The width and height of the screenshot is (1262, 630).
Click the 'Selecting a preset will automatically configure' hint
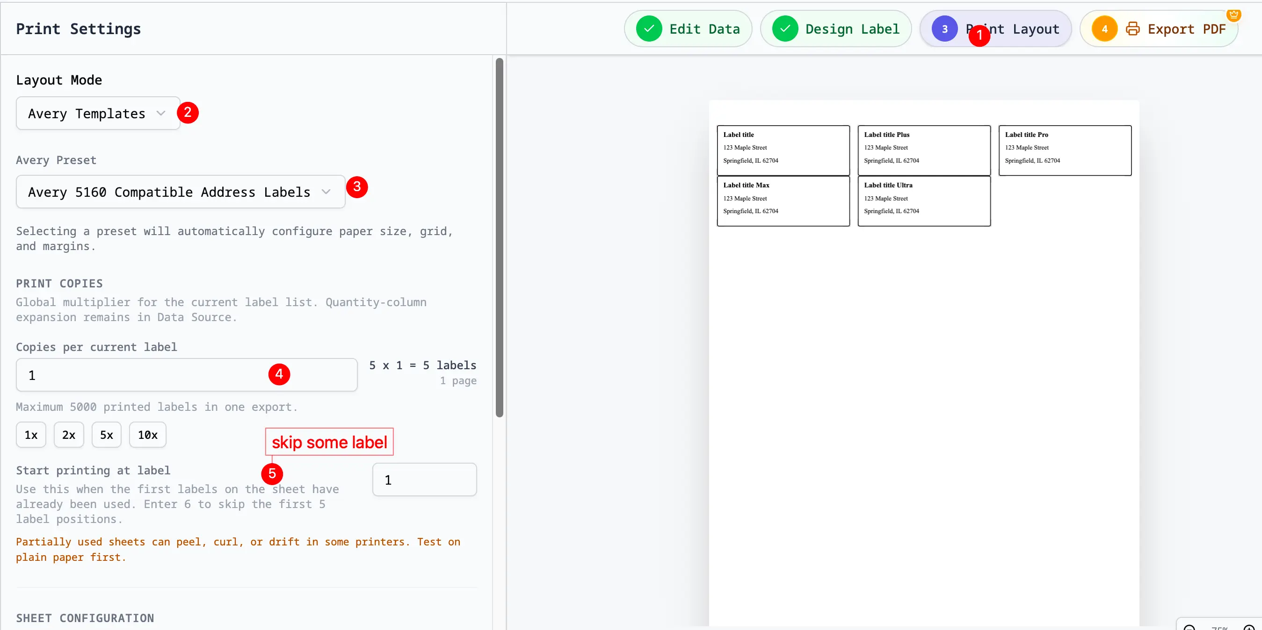coord(234,238)
